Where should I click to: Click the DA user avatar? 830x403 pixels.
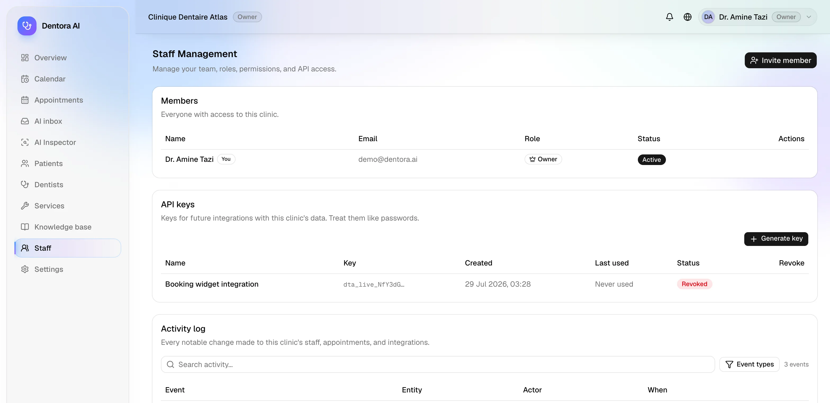click(x=708, y=17)
